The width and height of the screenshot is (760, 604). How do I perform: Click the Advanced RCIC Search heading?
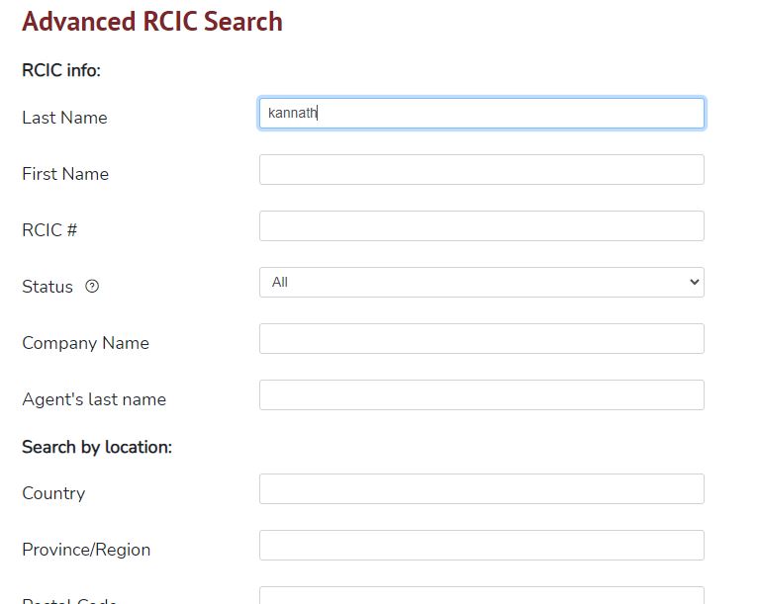[152, 22]
